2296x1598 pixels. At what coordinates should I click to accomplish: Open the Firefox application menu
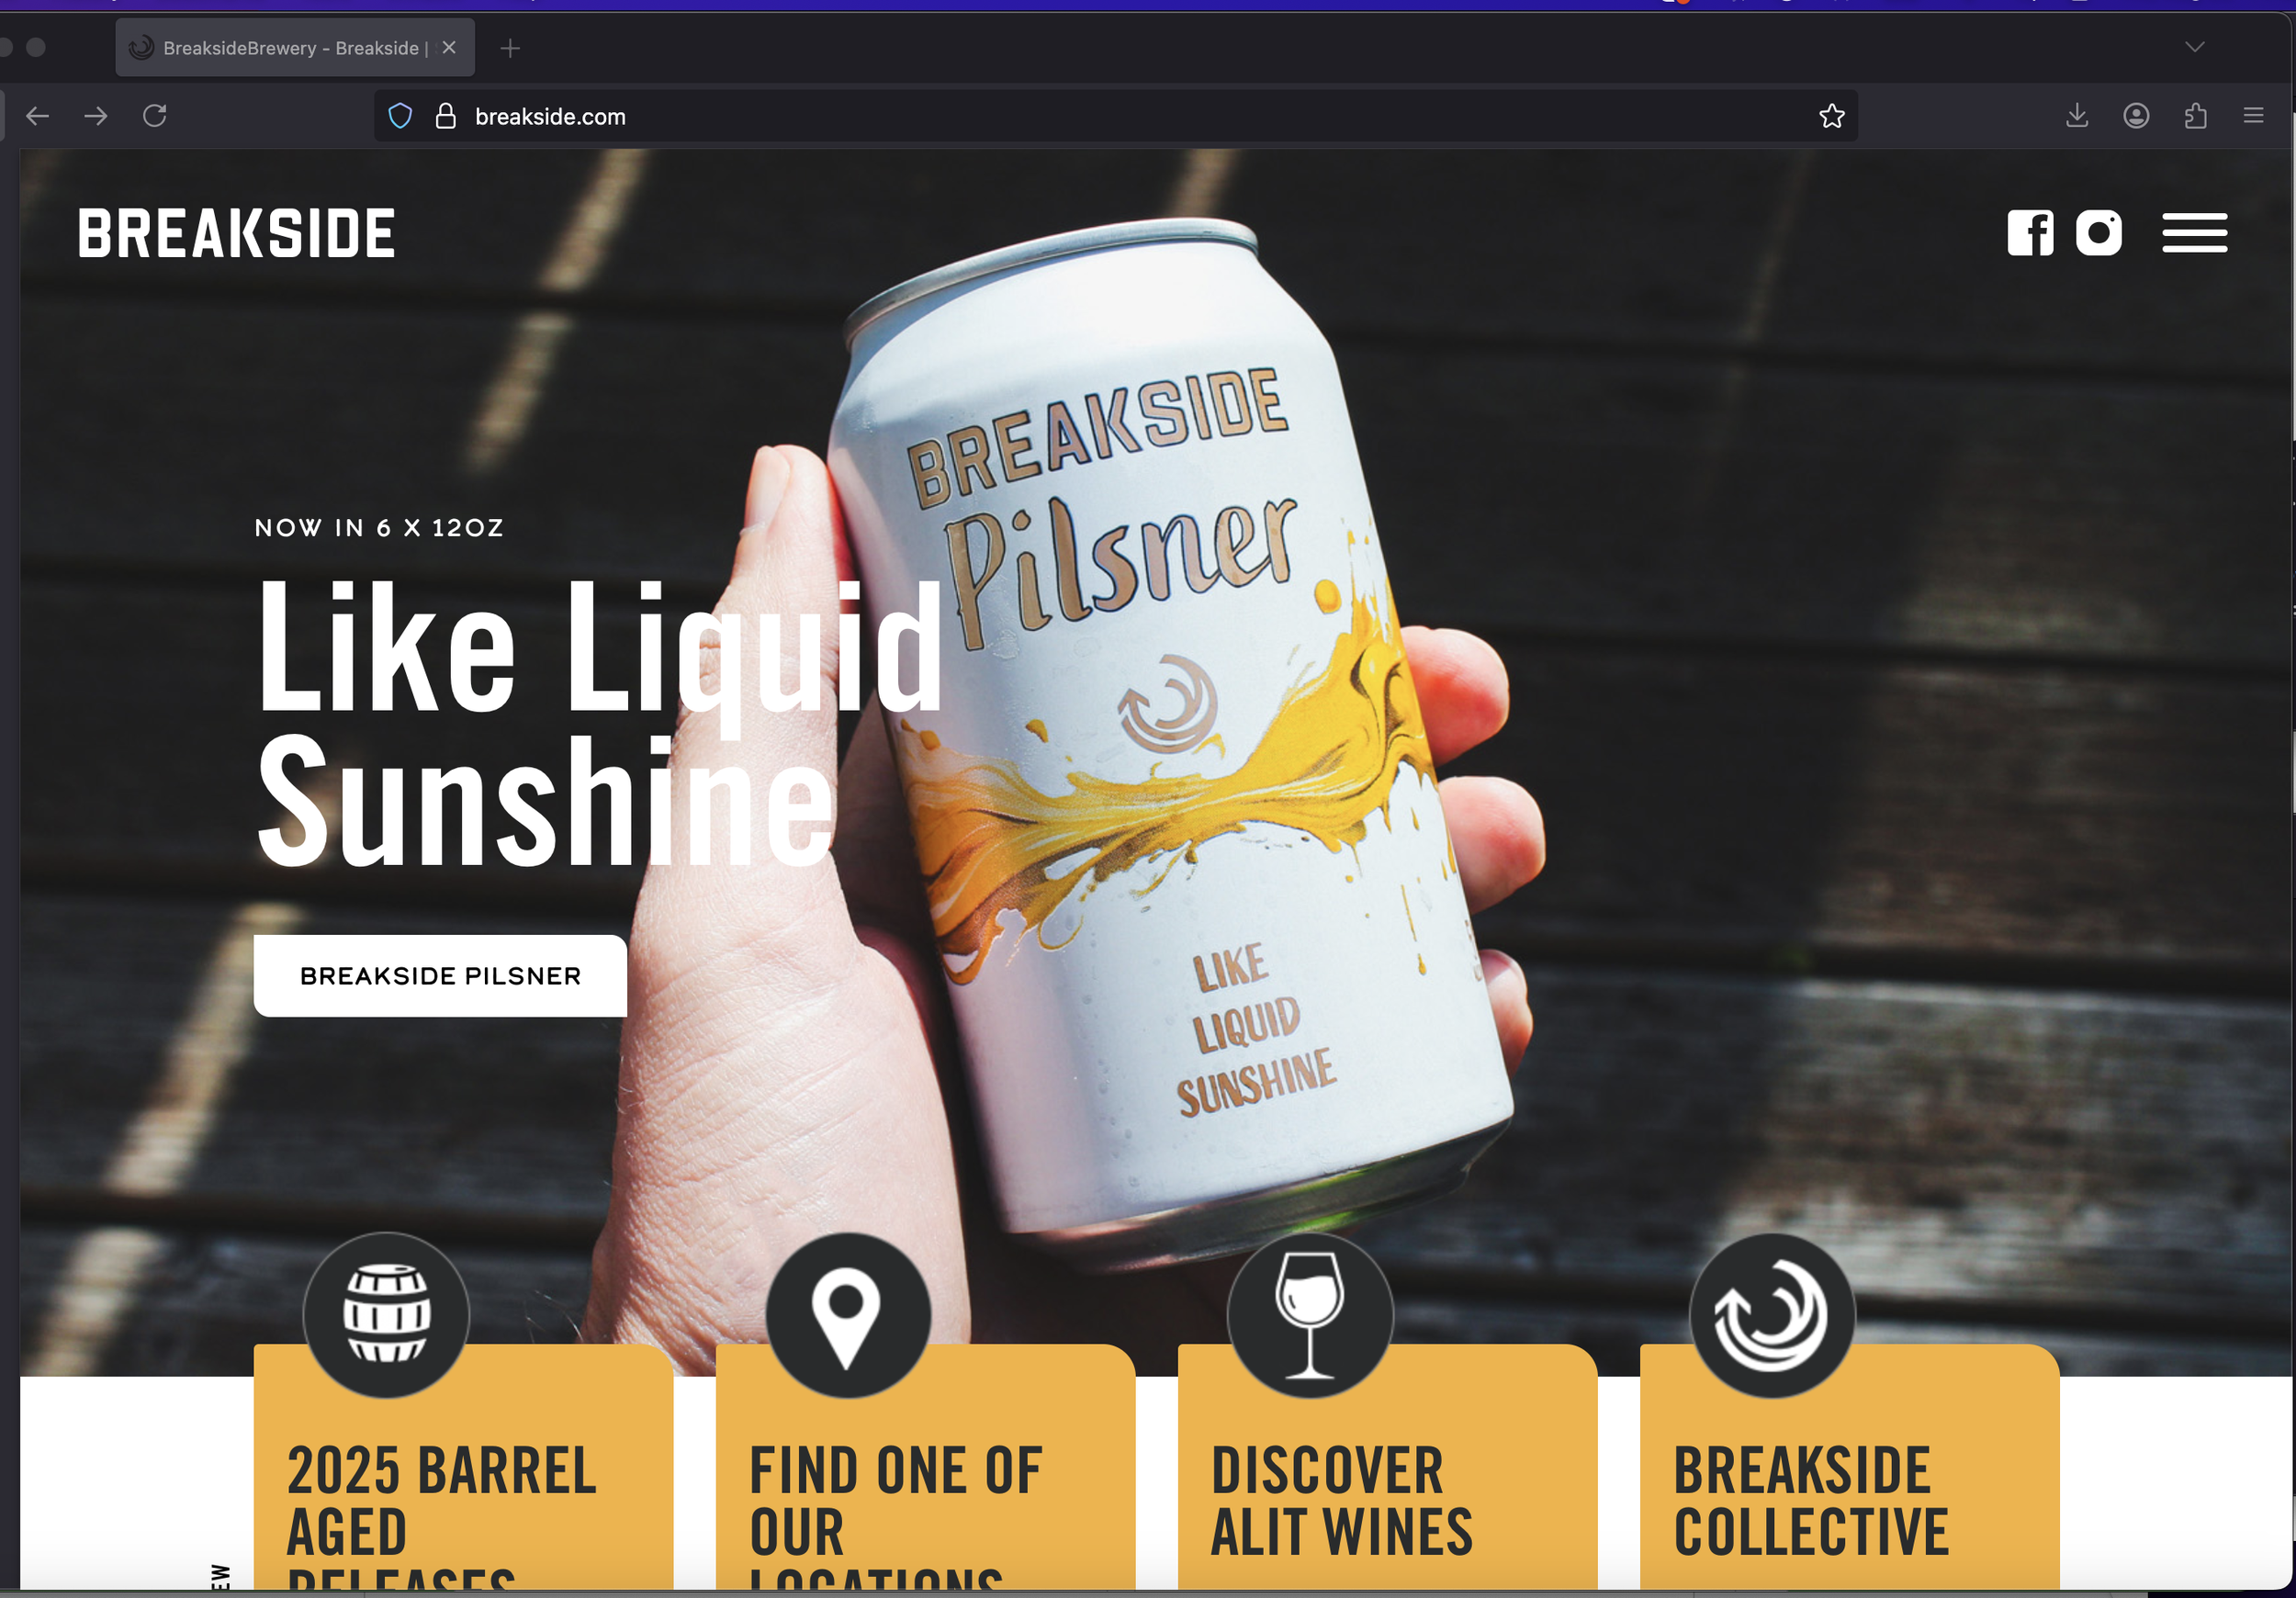coord(2253,116)
